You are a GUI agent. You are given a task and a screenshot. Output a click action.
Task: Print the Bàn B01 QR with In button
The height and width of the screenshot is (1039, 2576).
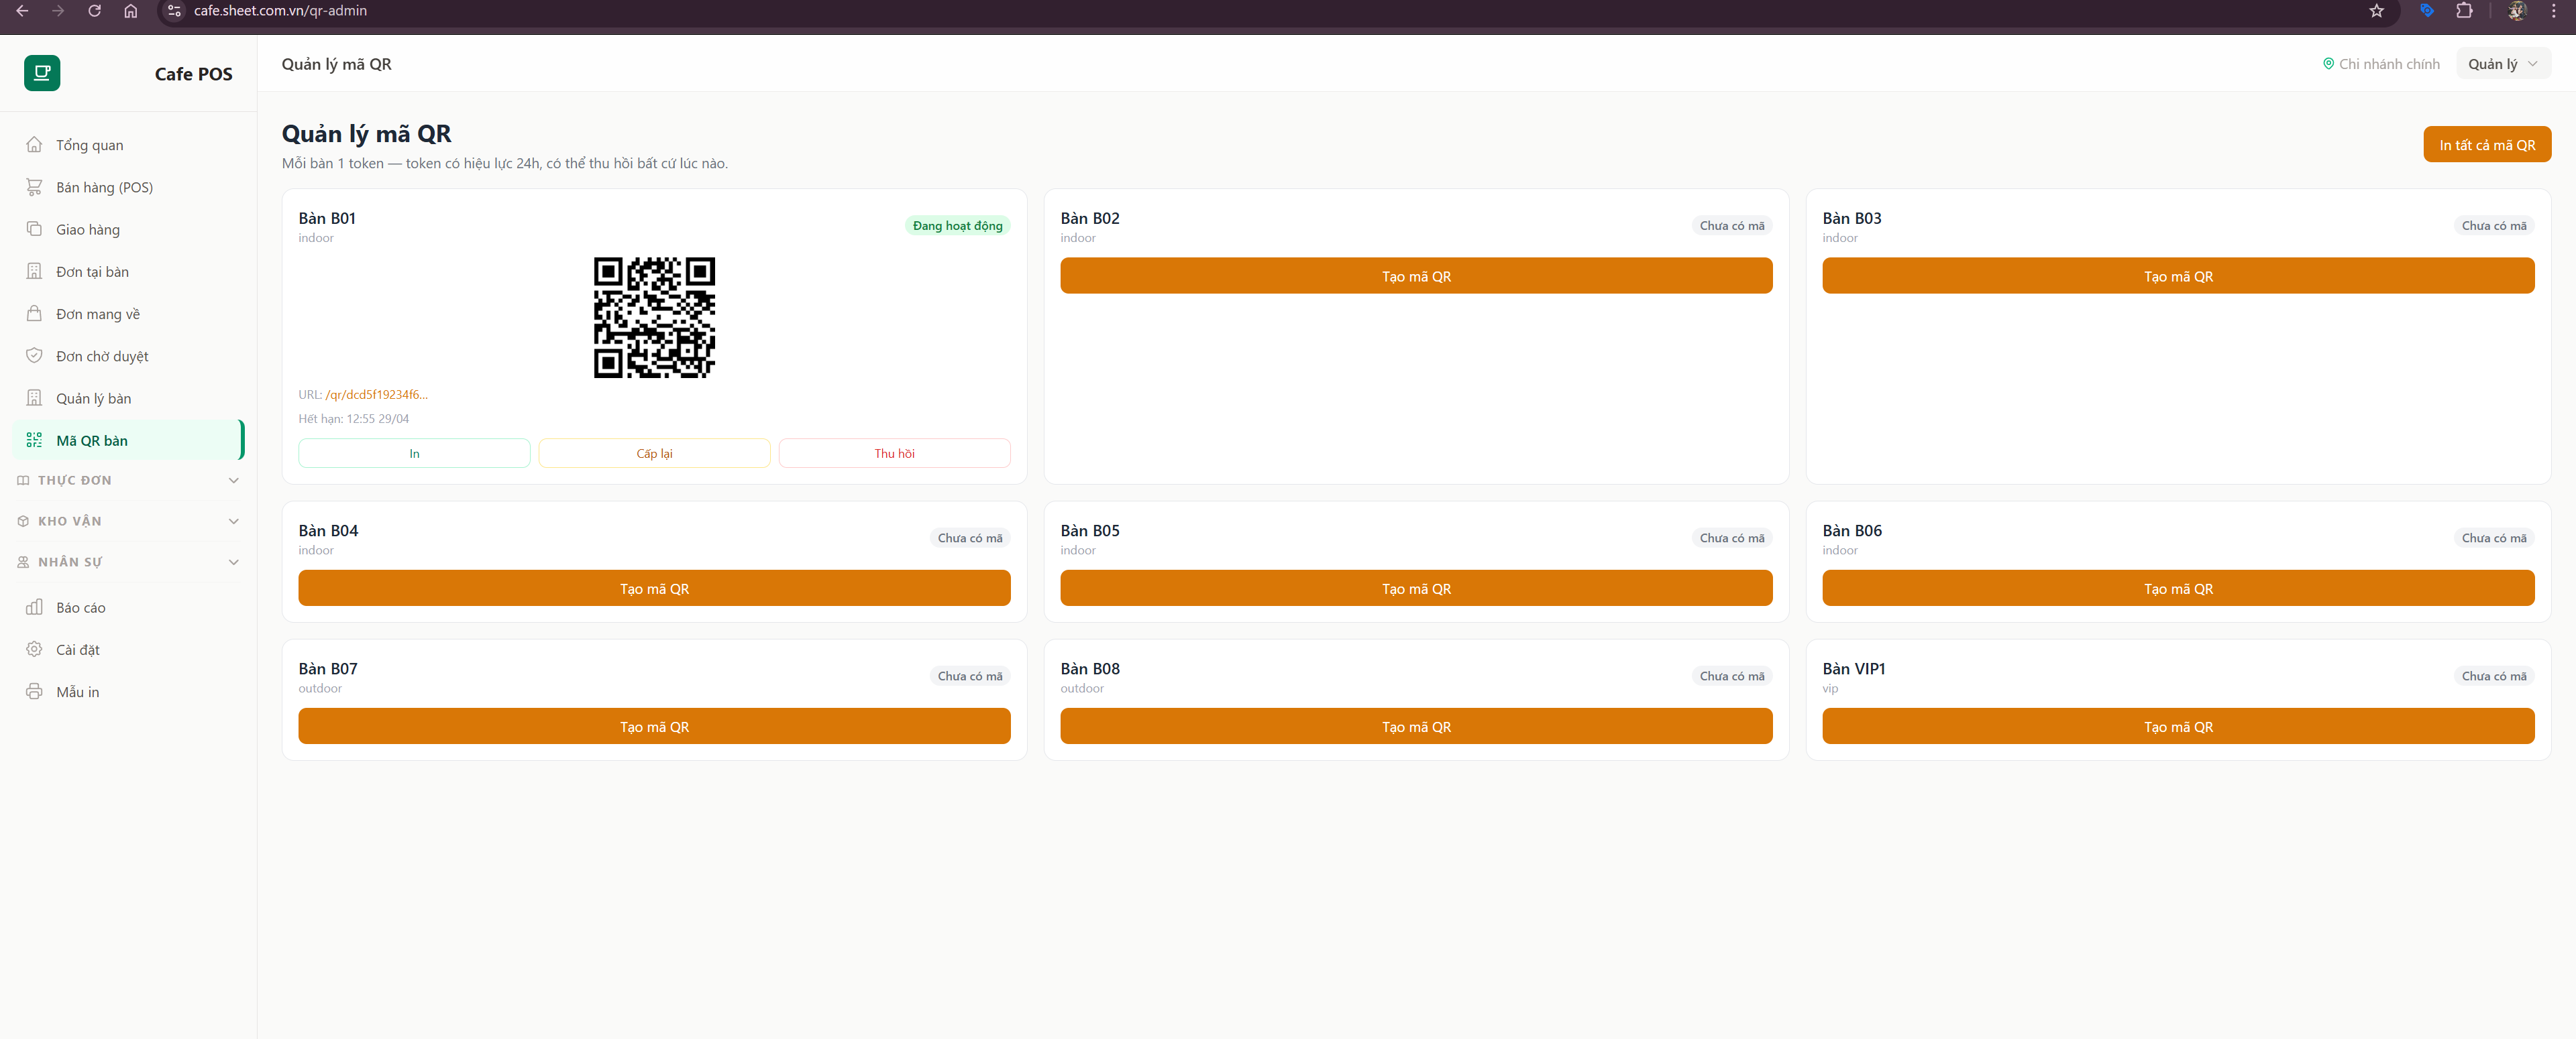pyautogui.click(x=414, y=452)
